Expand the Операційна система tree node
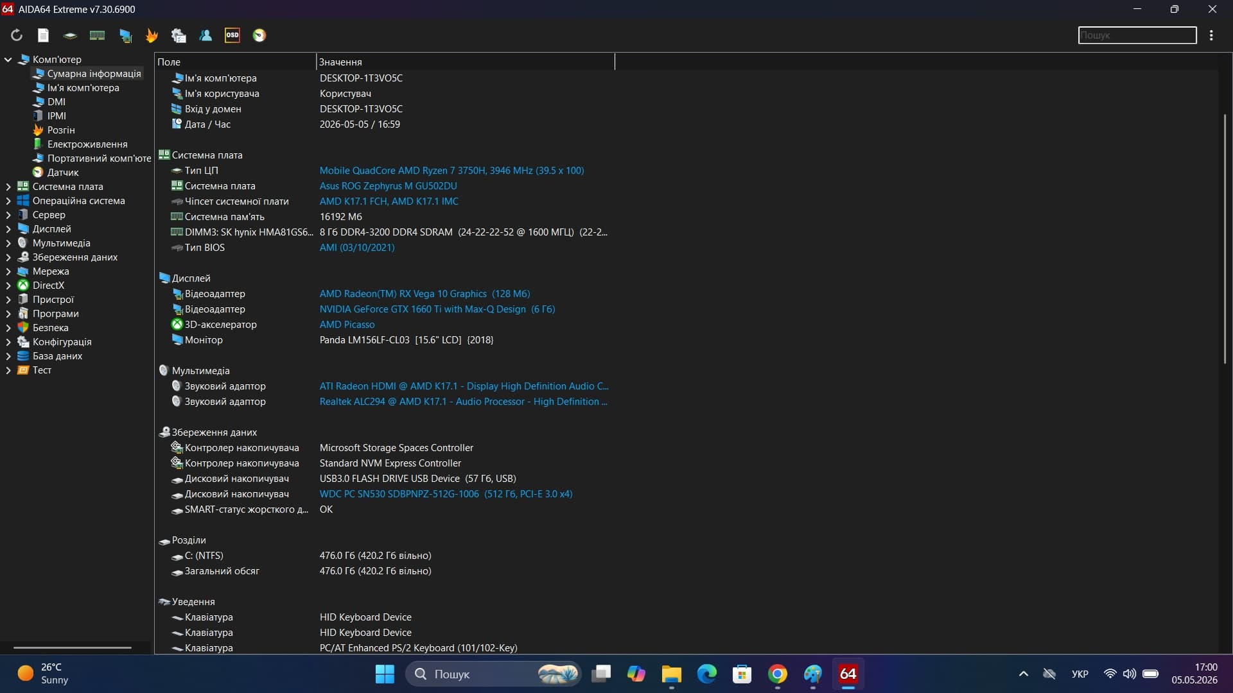This screenshot has height=693, width=1233. coord(8,201)
